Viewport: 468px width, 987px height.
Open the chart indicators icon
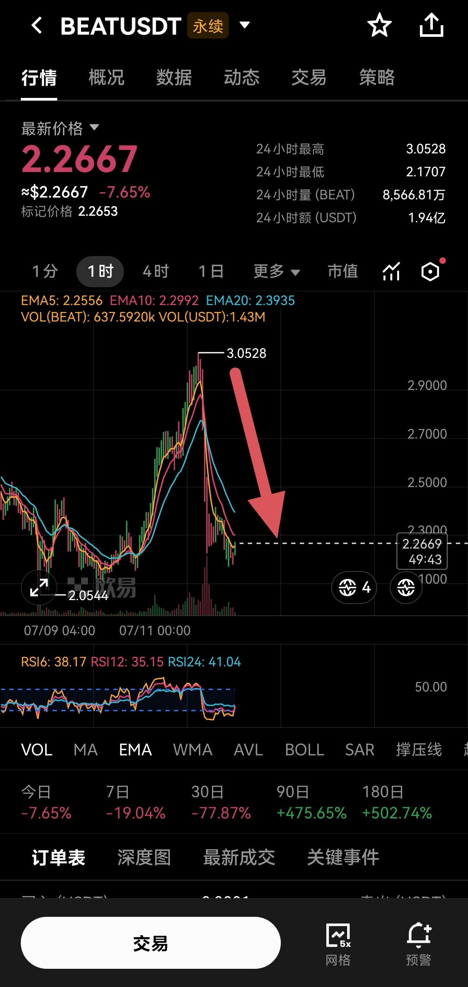tap(391, 272)
